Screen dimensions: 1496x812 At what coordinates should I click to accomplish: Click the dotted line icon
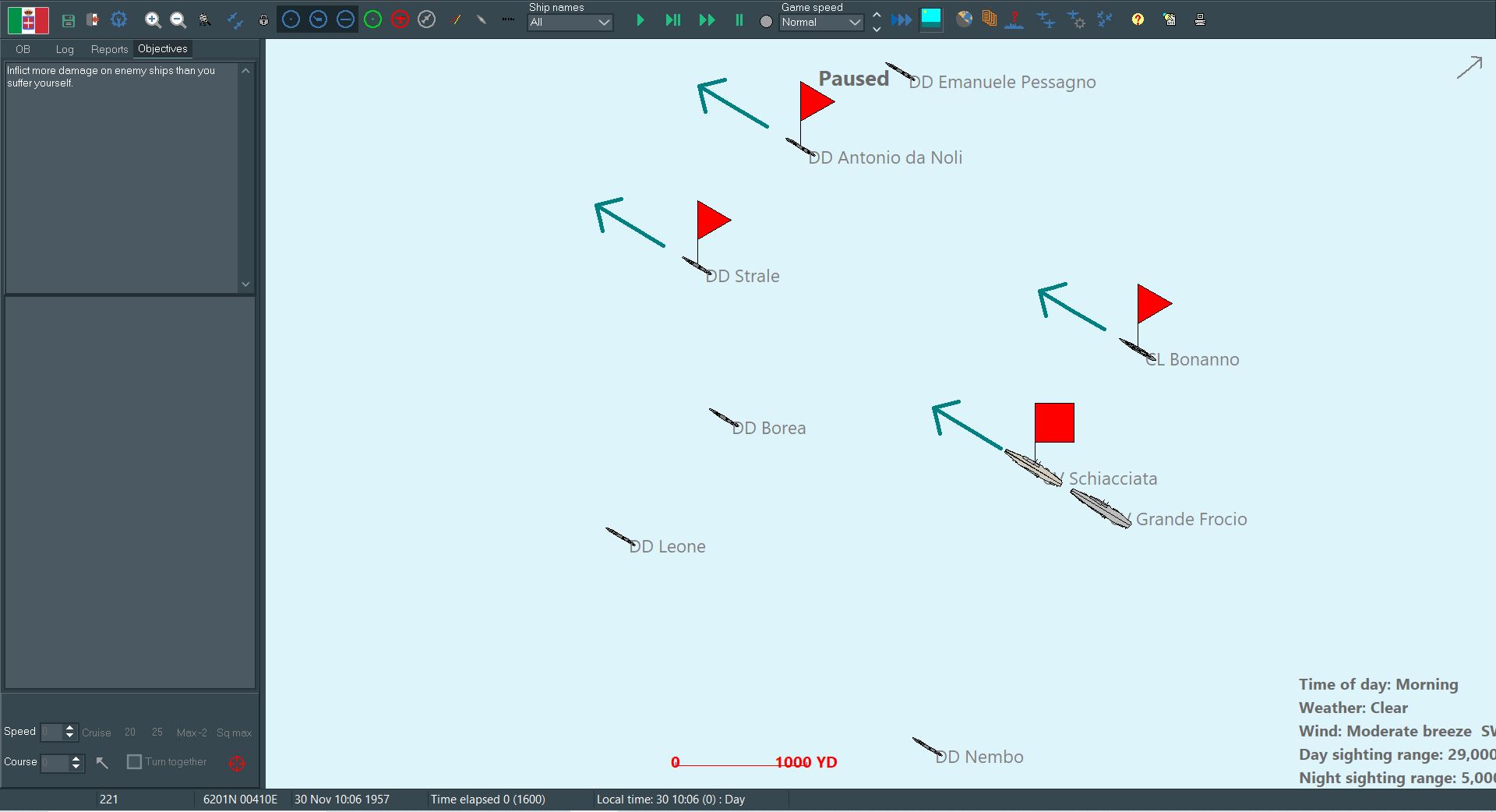tap(508, 20)
